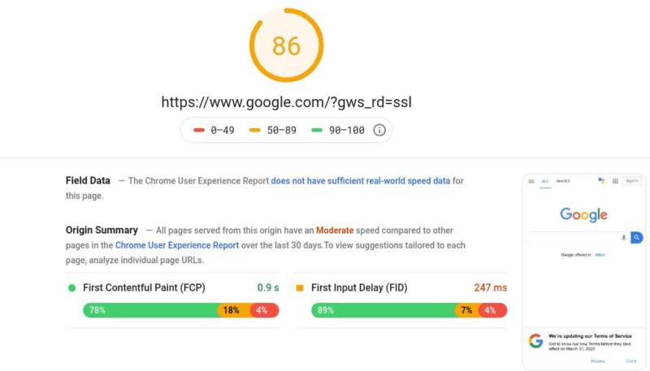Open the Chrome User Experience Report link
The width and height of the screenshot is (650, 371).
[x=177, y=245]
